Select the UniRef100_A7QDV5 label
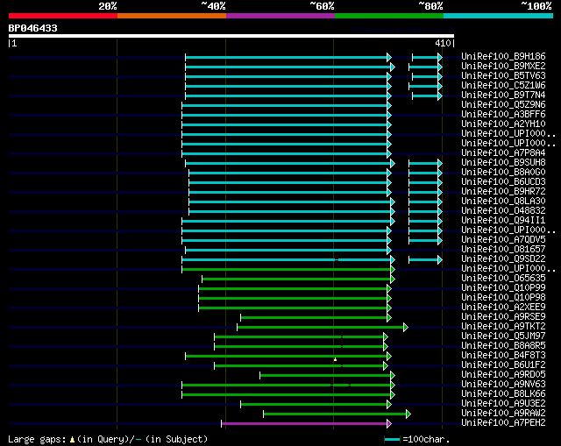Image resolution: width=561 pixels, height=446 pixels. tap(503, 239)
